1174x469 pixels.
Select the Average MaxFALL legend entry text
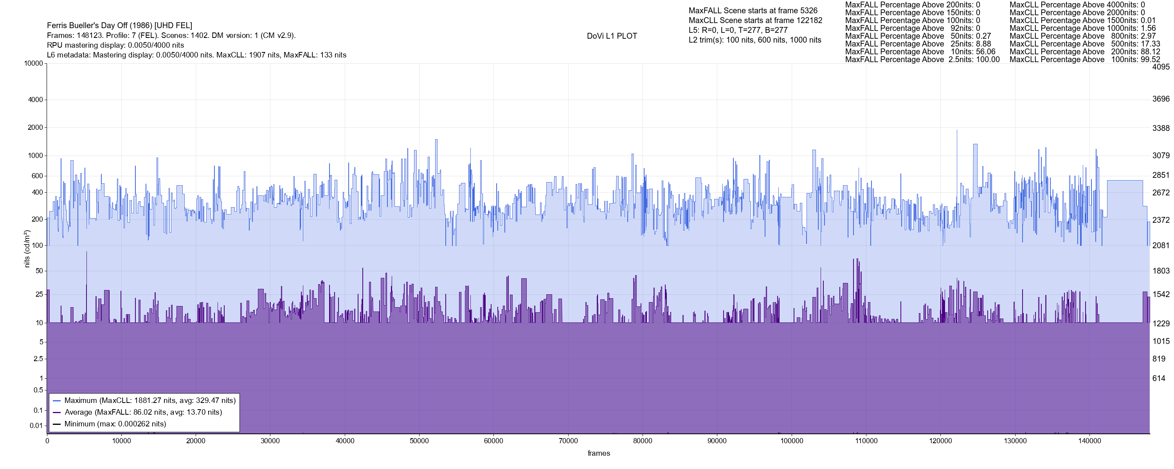coord(143,413)
